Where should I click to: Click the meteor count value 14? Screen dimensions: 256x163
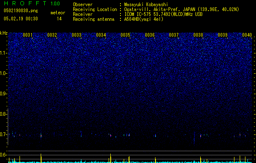(59, 19)
